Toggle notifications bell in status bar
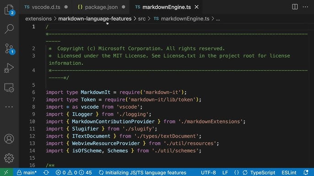 click(x=306, y=172)
